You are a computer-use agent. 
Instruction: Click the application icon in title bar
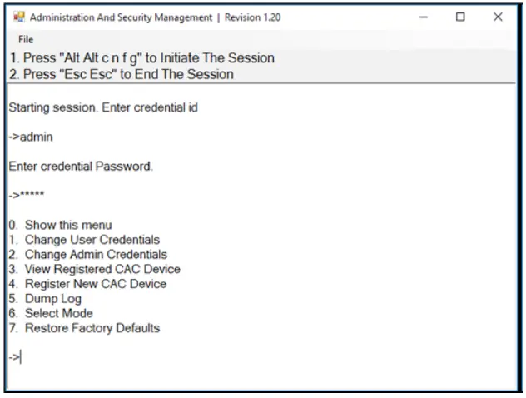tap(18, 17)
